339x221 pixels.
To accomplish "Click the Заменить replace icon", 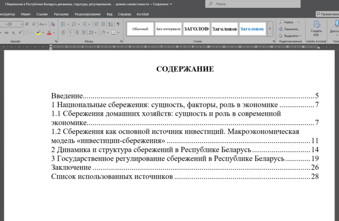I will pos(281,29).
